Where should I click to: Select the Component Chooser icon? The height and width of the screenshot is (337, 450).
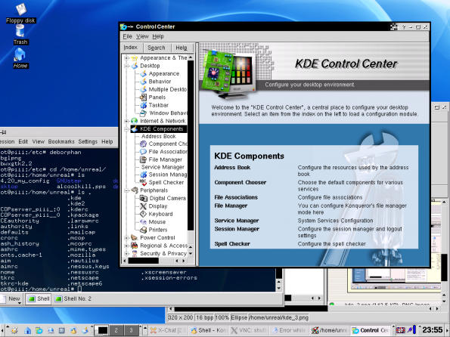[x=143, y=144]
